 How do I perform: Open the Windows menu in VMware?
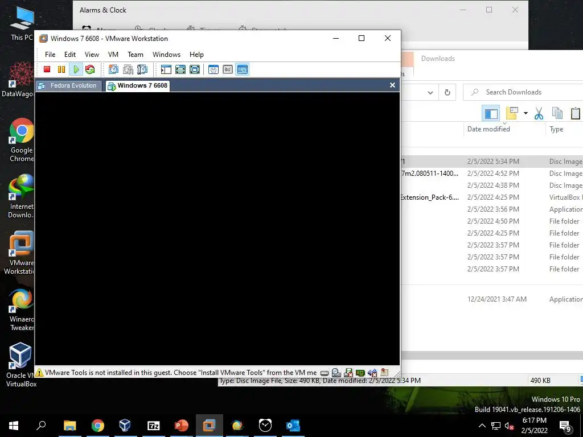(x=167, y=55)
